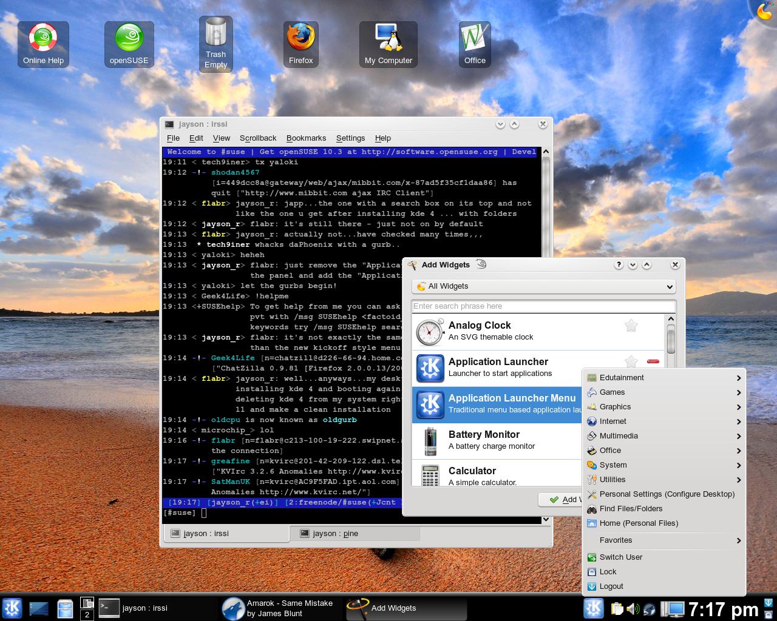Click the K launcher icon beside system tray

coord(593,608)
